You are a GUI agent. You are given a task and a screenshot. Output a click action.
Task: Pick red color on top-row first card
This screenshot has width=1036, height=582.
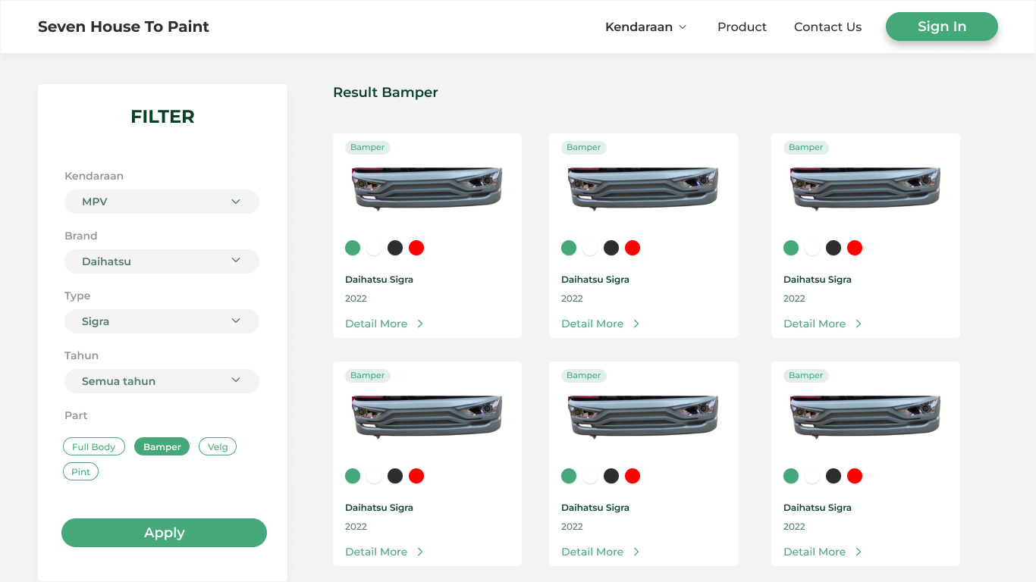coord(416,248)
